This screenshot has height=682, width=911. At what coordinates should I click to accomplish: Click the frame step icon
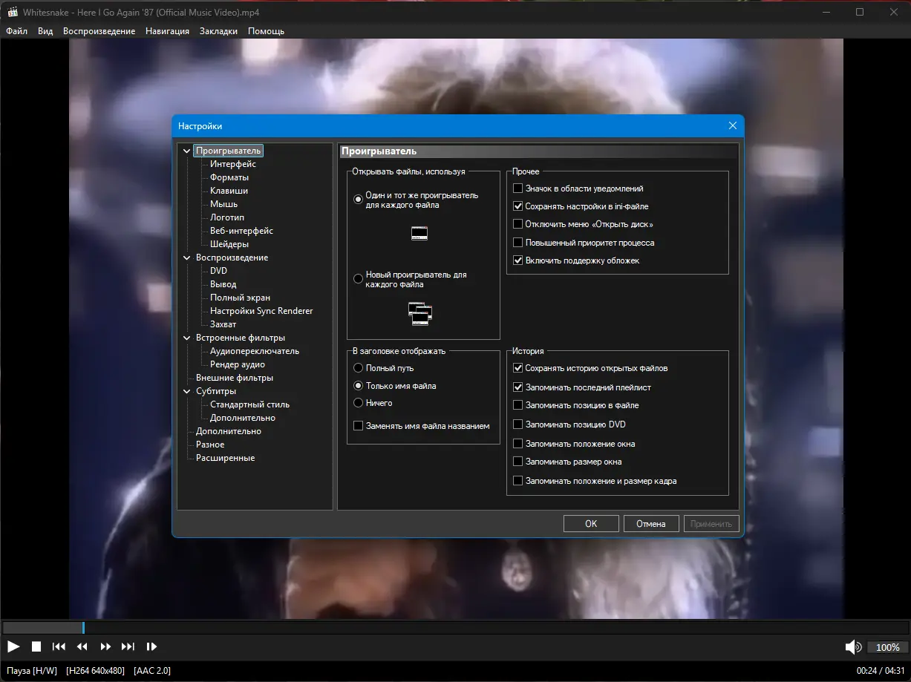tap(151, 646)
